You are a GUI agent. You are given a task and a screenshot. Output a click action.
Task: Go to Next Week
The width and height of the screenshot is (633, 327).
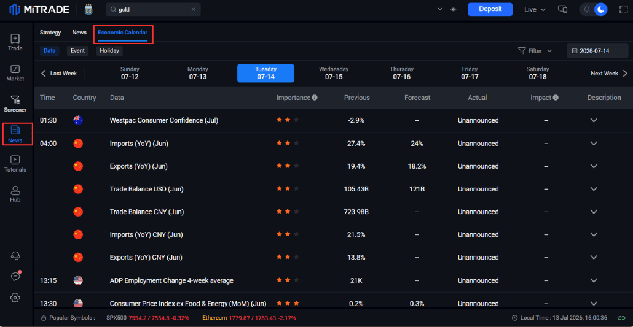[609, 74]
